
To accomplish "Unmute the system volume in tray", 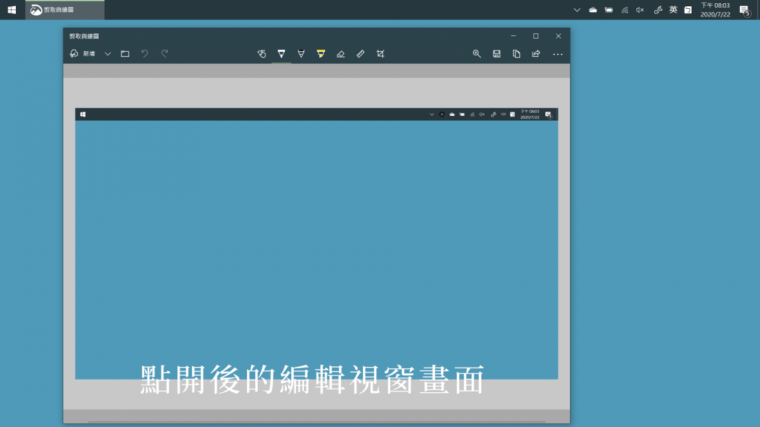I will click(640, 9).
